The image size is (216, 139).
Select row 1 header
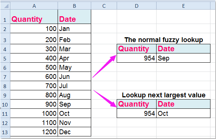[5, 17]
